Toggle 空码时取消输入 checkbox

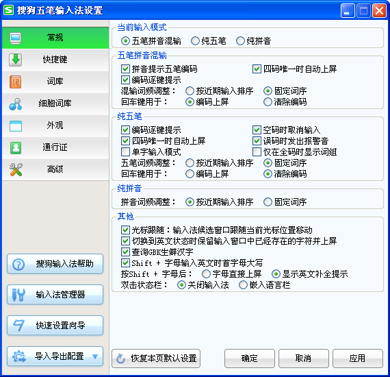(257, 130)
